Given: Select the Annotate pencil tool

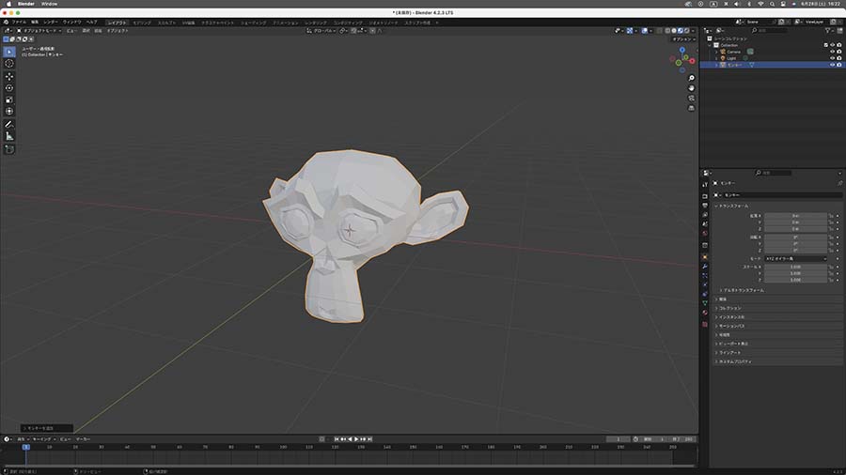Looking at the screenshot, I should point(9,125).
